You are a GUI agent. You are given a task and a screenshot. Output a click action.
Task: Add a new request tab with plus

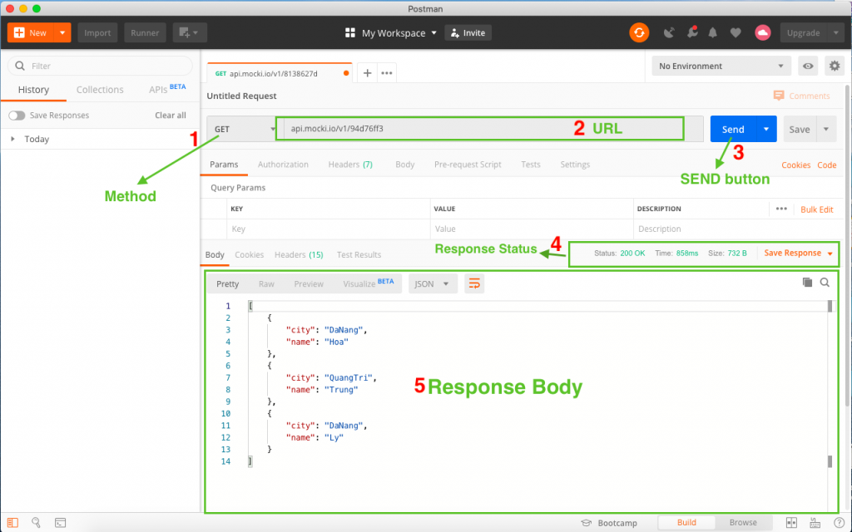click(x=367, y=73)
